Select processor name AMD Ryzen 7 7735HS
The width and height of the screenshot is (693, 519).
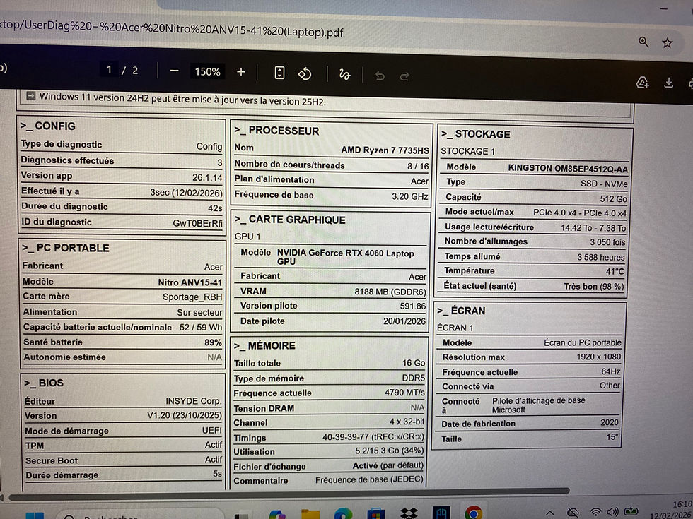[x=385, y=150]
